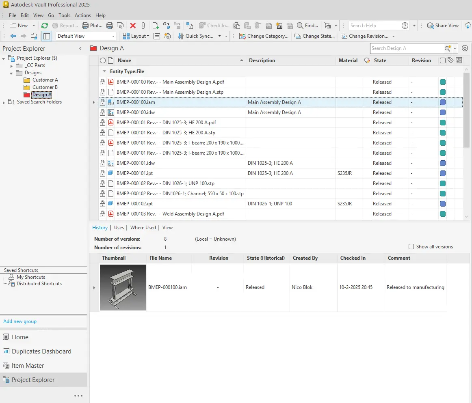
Task: Toggle the navigation pane icon
Action: pyautogui.click(x=47, y=36)
